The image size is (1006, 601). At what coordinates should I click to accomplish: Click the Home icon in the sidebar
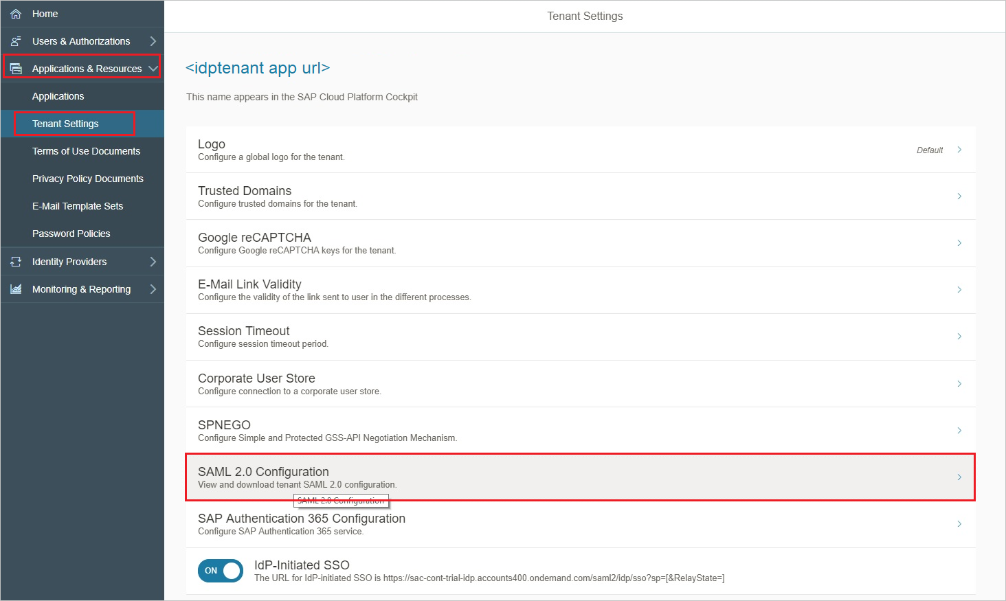(15, 13)
